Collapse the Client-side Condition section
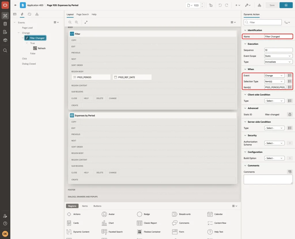The height and width of the screenshot is (239, 295). (245, 95)
